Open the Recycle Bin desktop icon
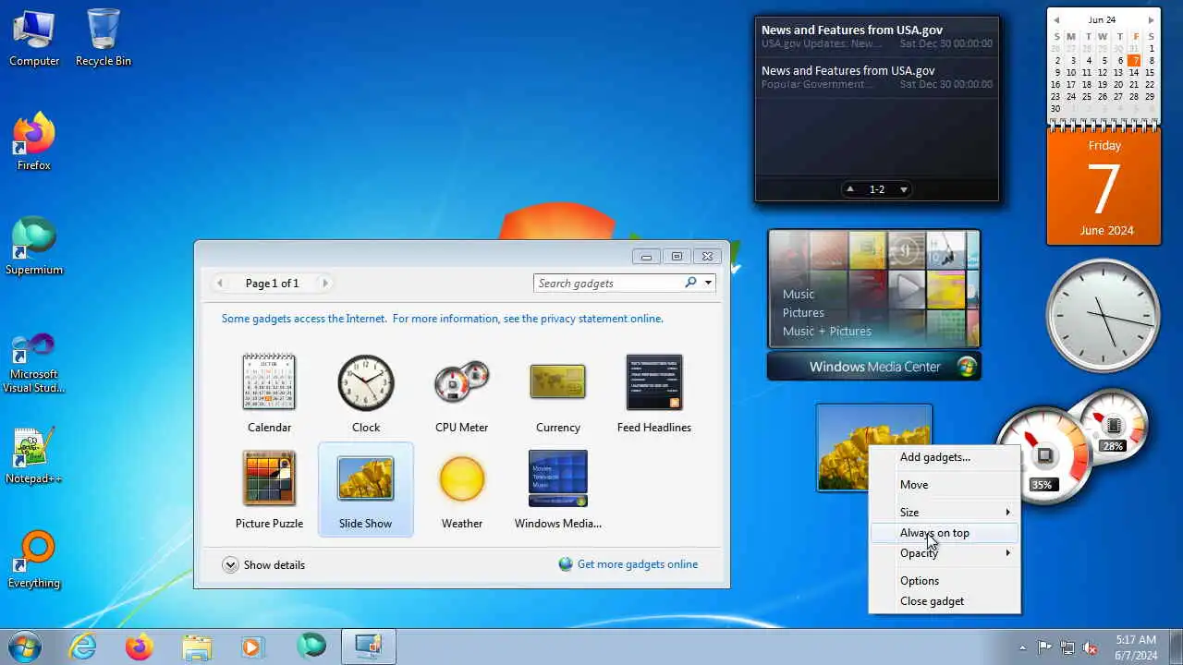 [x=103, y=38]
